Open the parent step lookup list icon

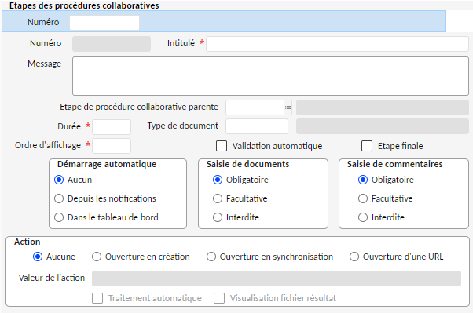click(x=288, y=107)
